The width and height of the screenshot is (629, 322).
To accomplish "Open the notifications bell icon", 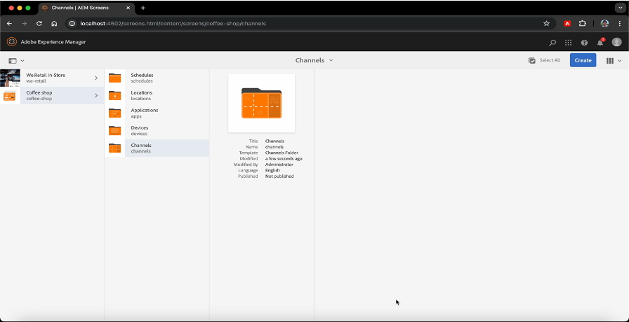I will pos(600,42).
